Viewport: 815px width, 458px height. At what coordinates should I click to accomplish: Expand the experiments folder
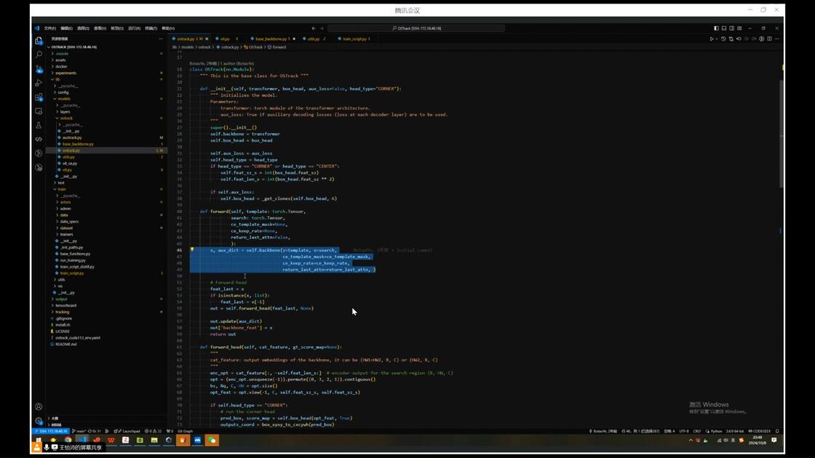pos(106,73)
